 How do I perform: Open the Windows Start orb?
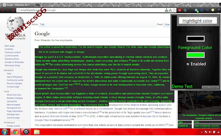(4, 132)
